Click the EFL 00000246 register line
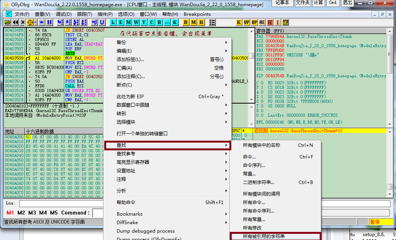 pos(299,122)
